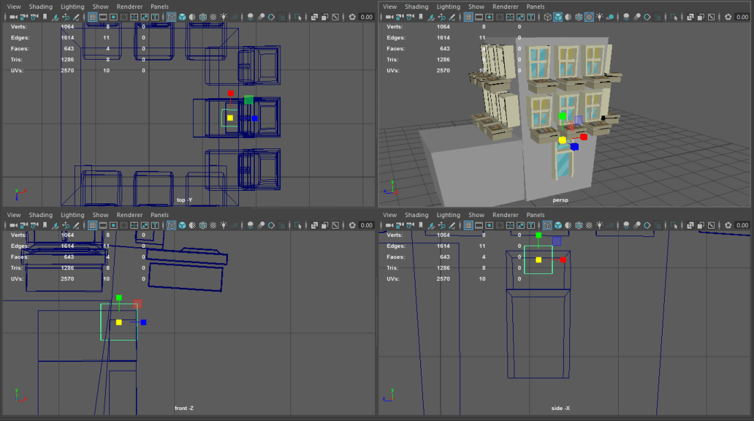The height and width of the screenshot is (421, 754).
Task: Click the blue manipulator handle in front view
Action: point(144,322)
